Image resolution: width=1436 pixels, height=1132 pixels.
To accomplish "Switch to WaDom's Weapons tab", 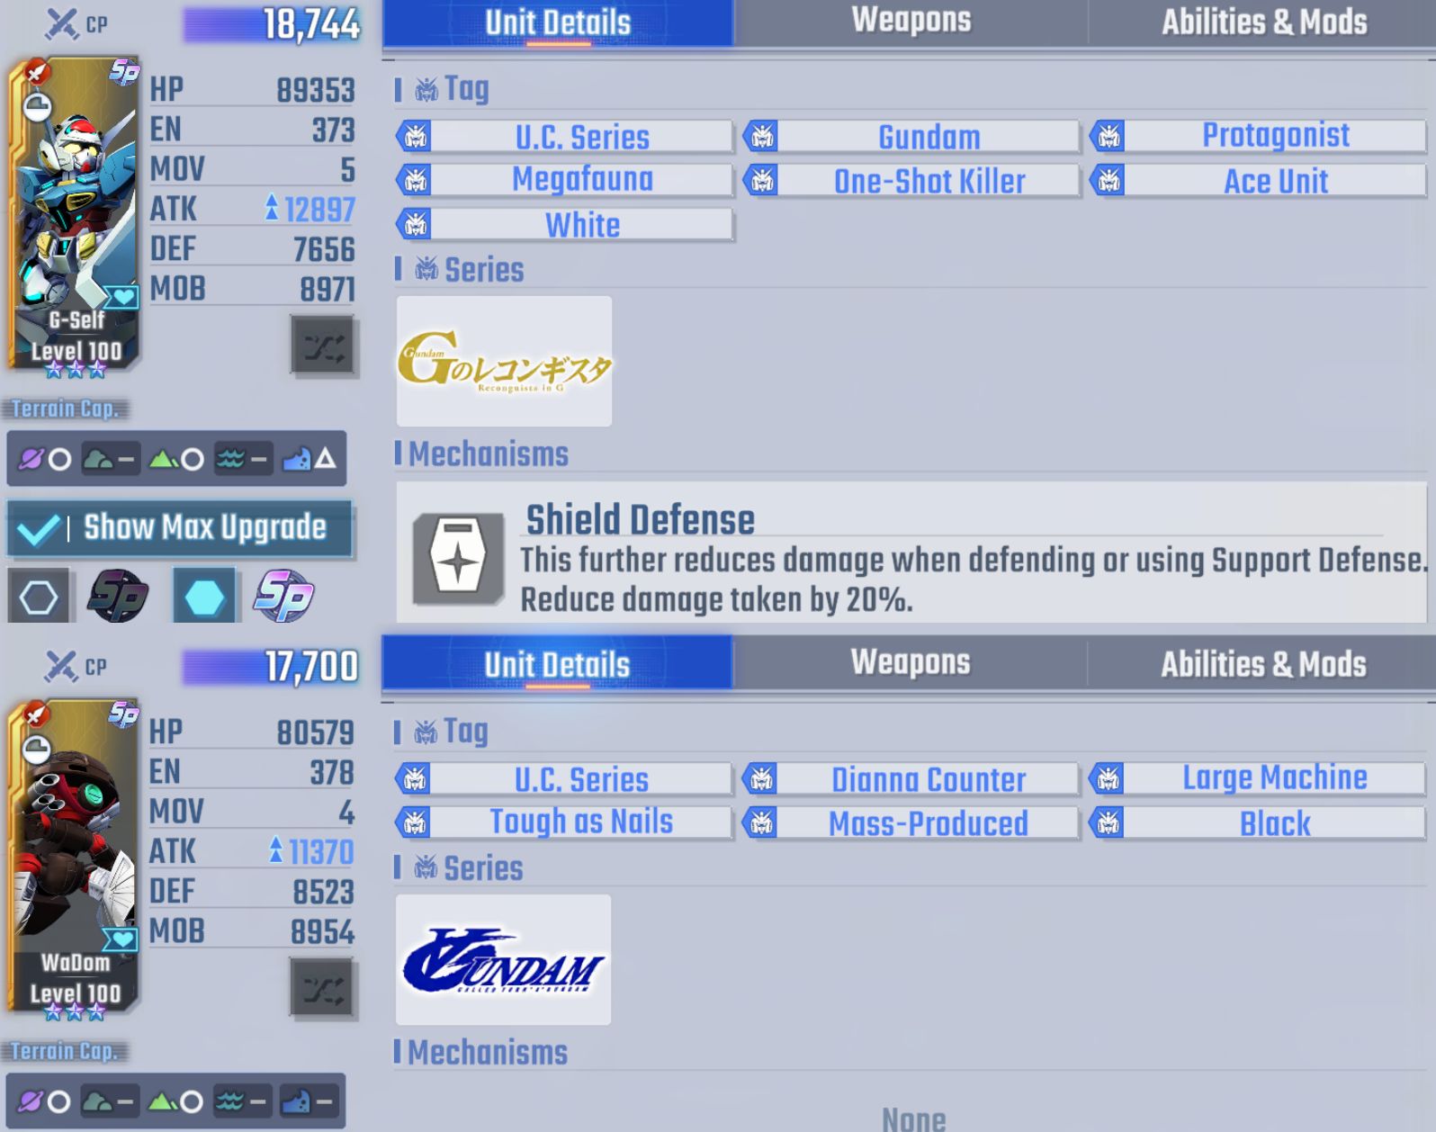I will (910, 663).
